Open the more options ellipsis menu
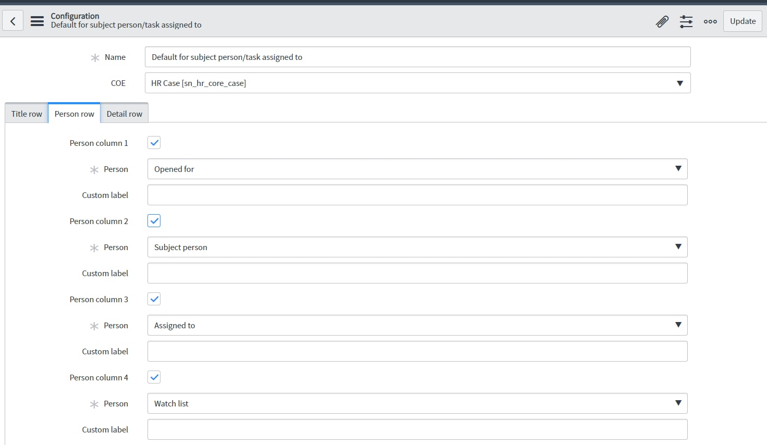The image size is (767, 445). [x=710, y=21]
